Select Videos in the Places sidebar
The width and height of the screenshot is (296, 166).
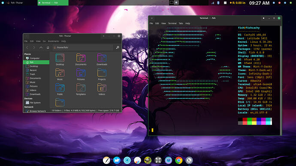coord(36,90)
